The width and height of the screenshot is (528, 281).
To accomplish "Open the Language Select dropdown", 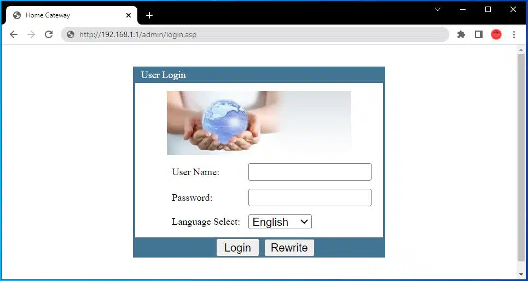I will pos(280,222).
